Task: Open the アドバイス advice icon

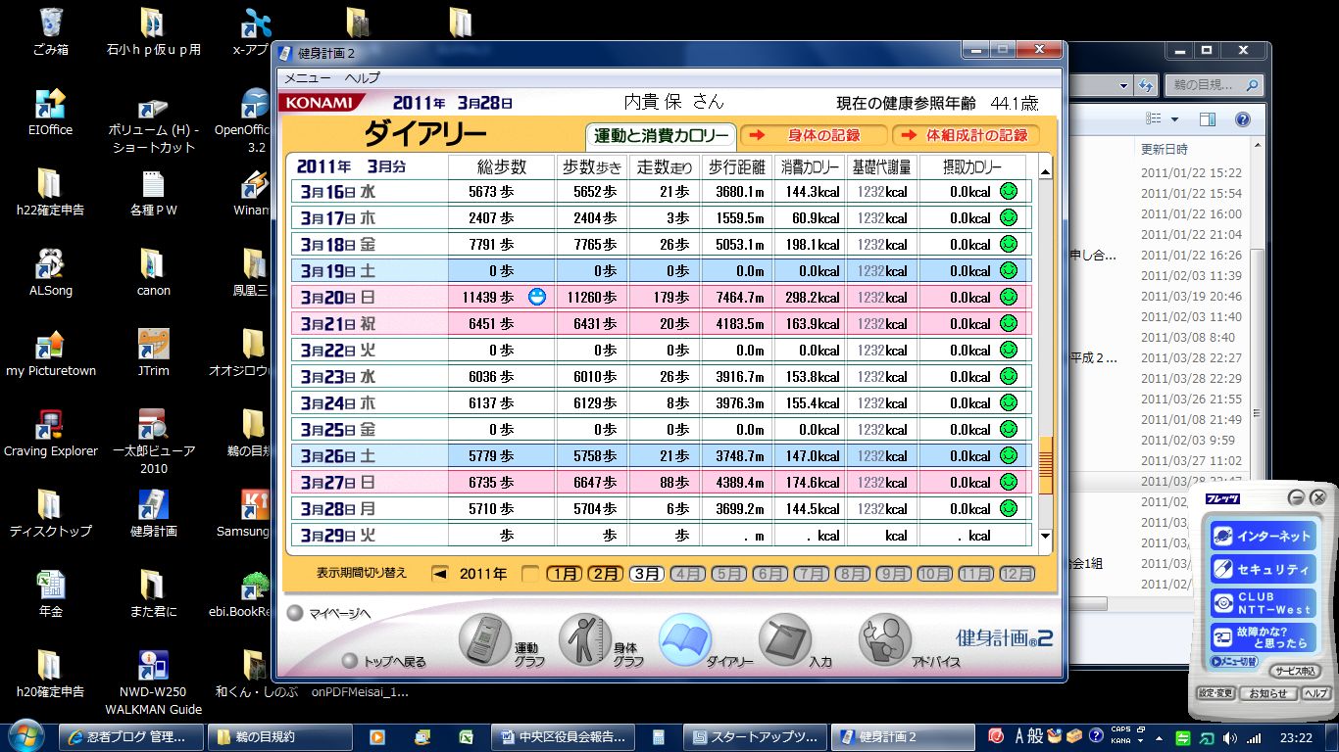Action: [885, 639]
